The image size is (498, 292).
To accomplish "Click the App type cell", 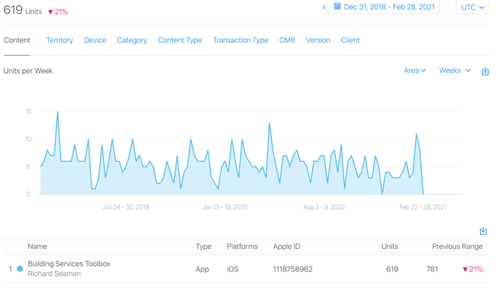I will click(x=202, y=269).
